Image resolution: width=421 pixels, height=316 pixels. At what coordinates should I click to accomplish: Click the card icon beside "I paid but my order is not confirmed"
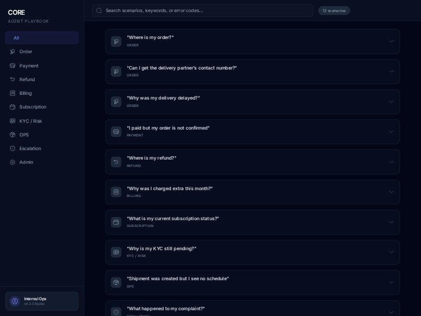coord(116,132)
